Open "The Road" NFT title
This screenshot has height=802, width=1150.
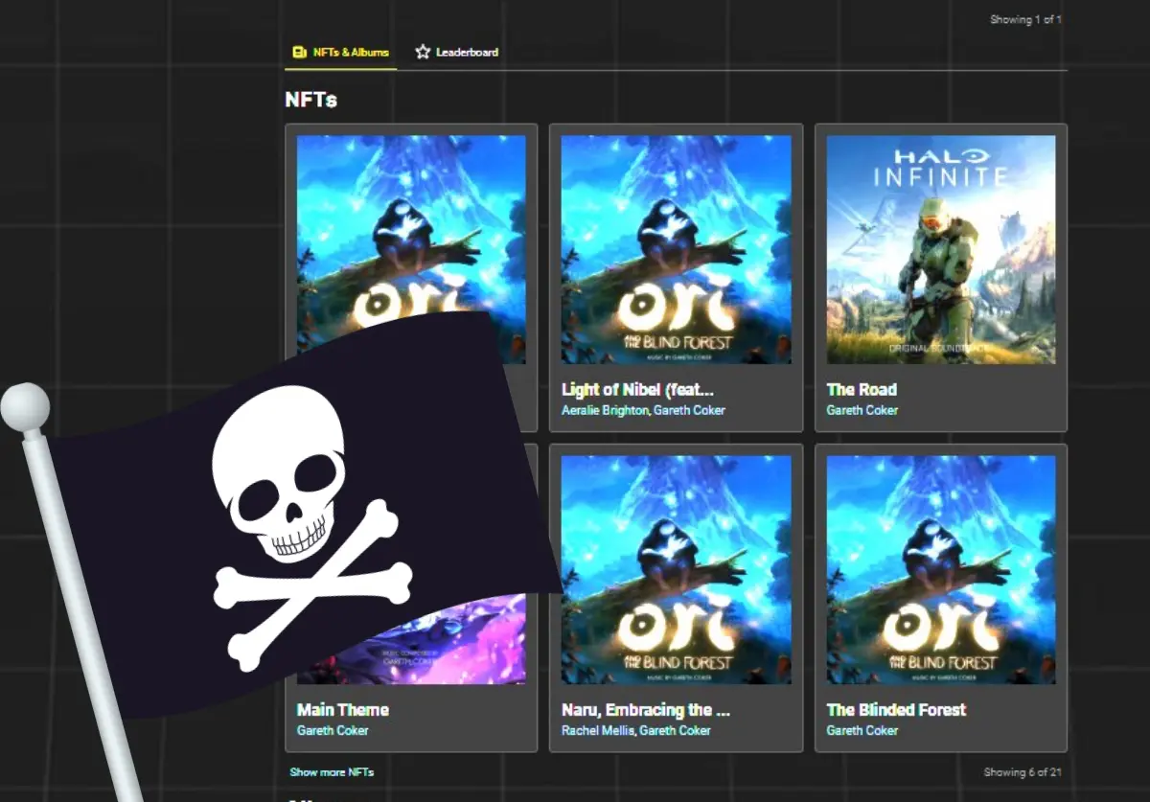tap(862, 390)
